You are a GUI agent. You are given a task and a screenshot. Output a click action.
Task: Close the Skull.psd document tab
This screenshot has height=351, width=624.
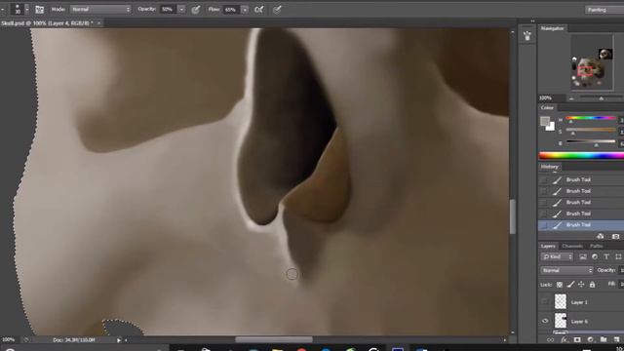(x=99, y=23)
